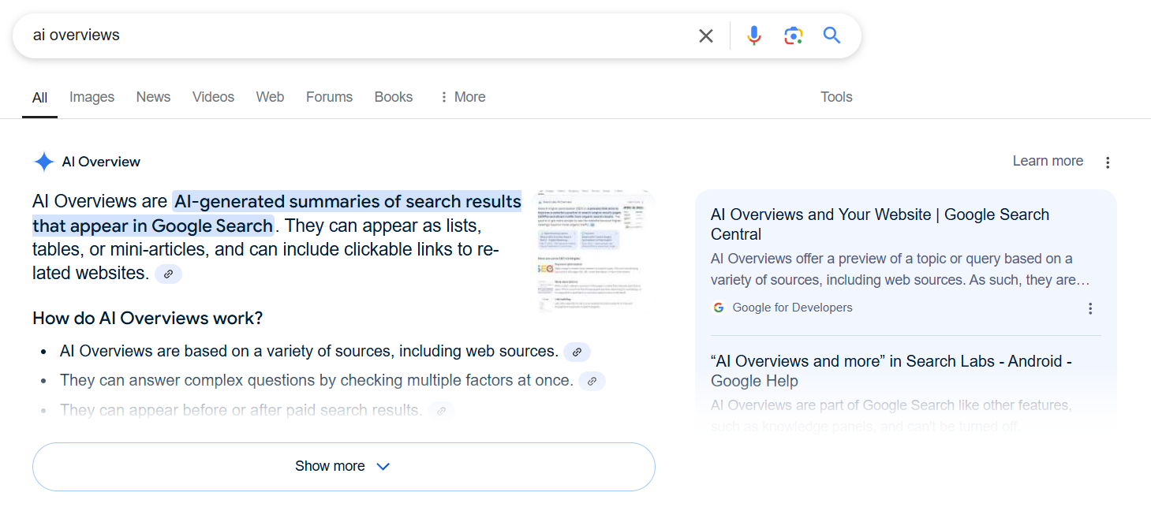Screen dimensions: 1151x511
Task: Click snippet 'AI Overviews offer a preview of a topic'
Action: pos(900,270)
